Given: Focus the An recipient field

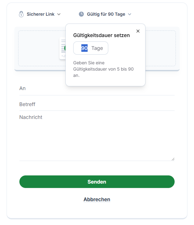Looking at the screenshot, I should coord(97,88).
